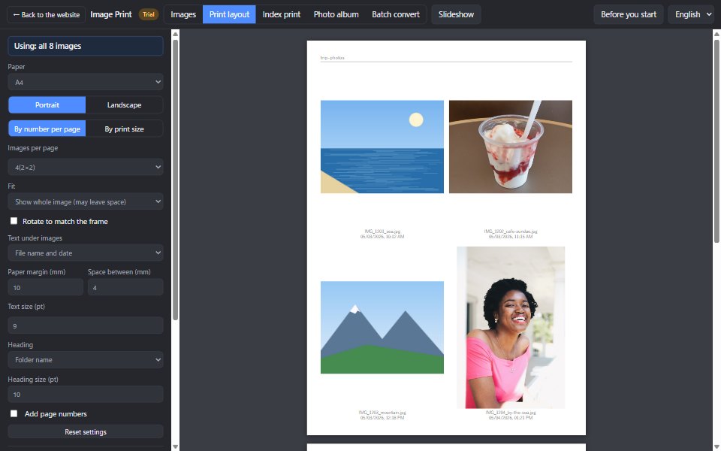Open the Images per page dropdown
Viewport: 721px width, 451px height.
click(86, 167)
